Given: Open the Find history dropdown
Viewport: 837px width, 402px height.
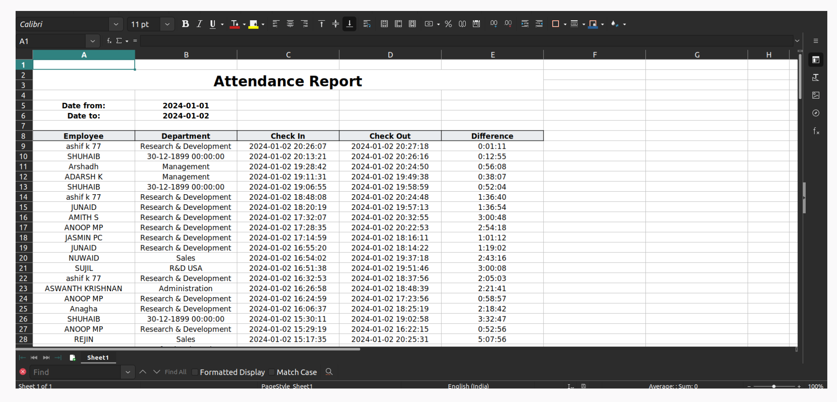Looking at the screenshot, I should [x=127, y=372].
